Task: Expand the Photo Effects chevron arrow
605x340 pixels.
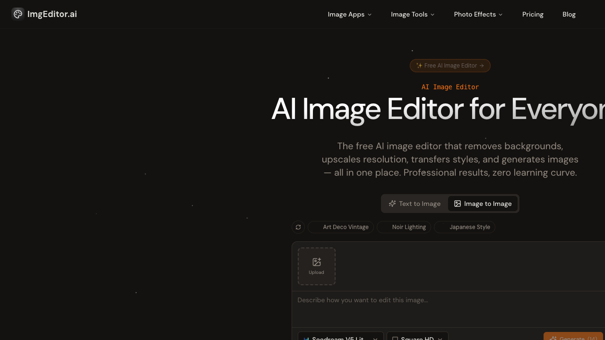Action: coord(501,15)
